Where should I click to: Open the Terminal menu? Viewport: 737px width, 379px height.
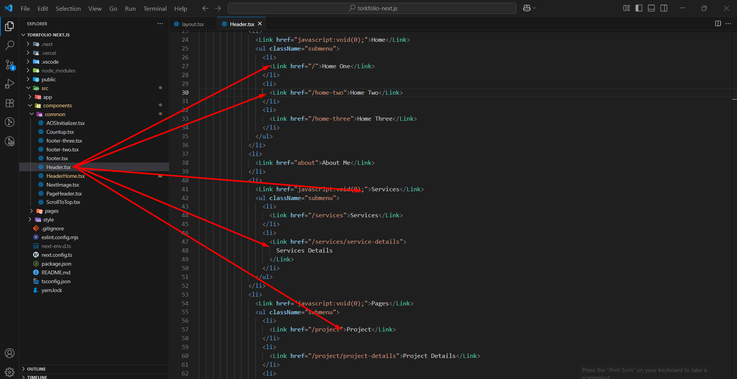155,8
